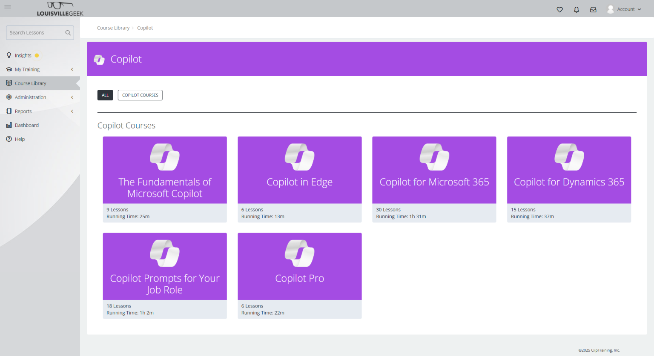Expand the Administration section

(x=30, y=97)
